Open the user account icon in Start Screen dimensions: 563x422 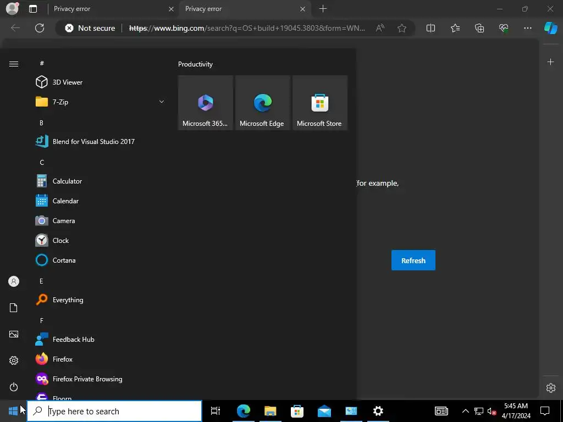click(14, 281)
